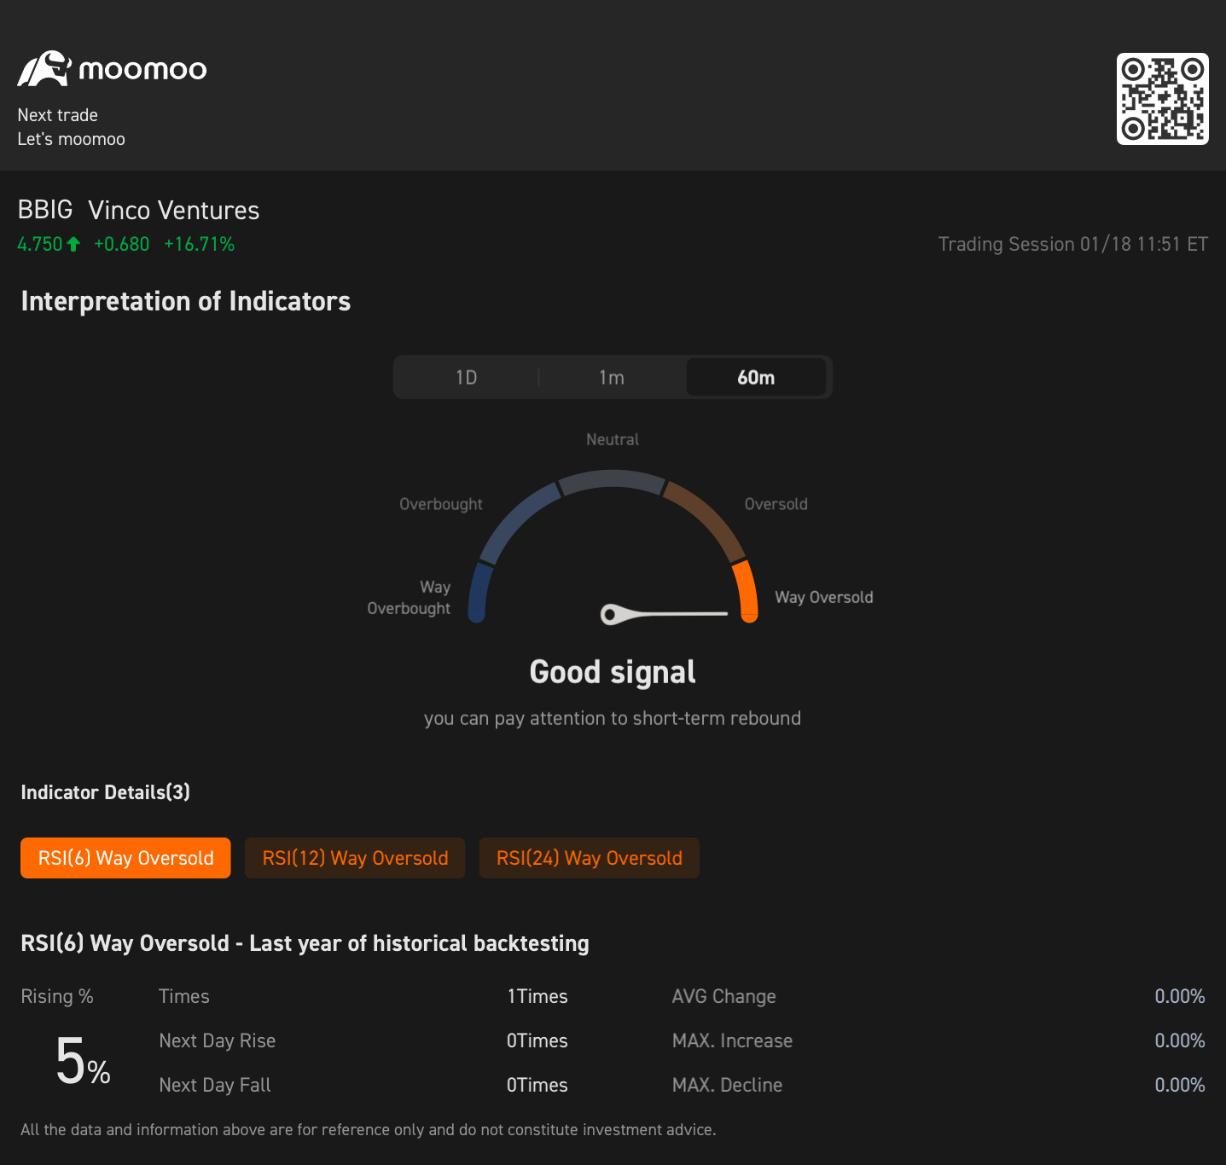
Task: Click the 'Overbought' gauge label
Action: tap(441, 505)
